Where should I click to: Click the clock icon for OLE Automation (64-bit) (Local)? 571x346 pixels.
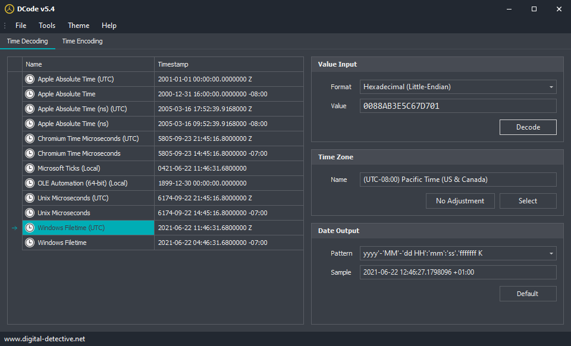click(x=30, y=183)
